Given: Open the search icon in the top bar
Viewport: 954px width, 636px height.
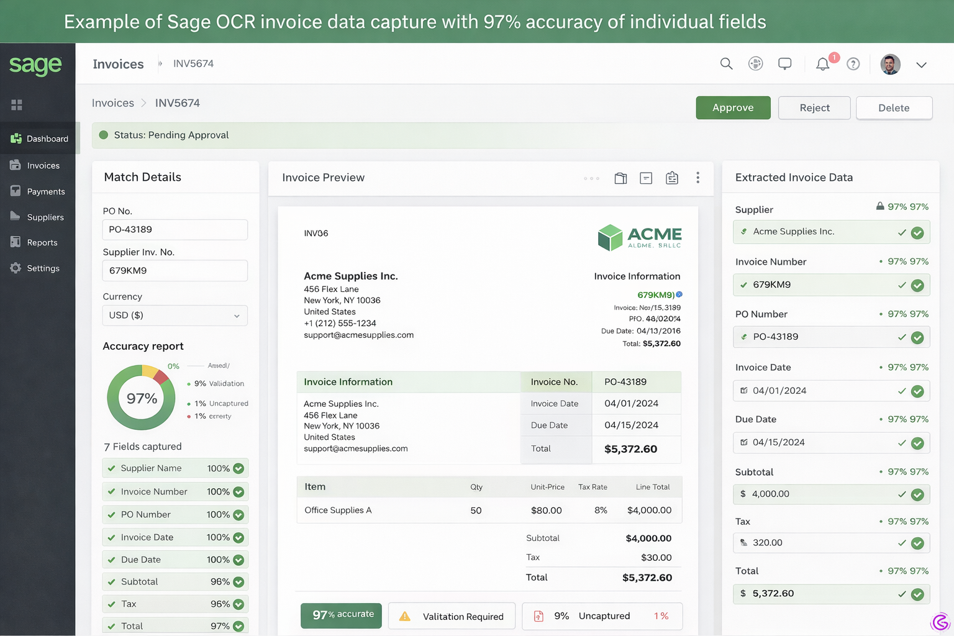Looking at the screenshot, I should tap(725, 63).
